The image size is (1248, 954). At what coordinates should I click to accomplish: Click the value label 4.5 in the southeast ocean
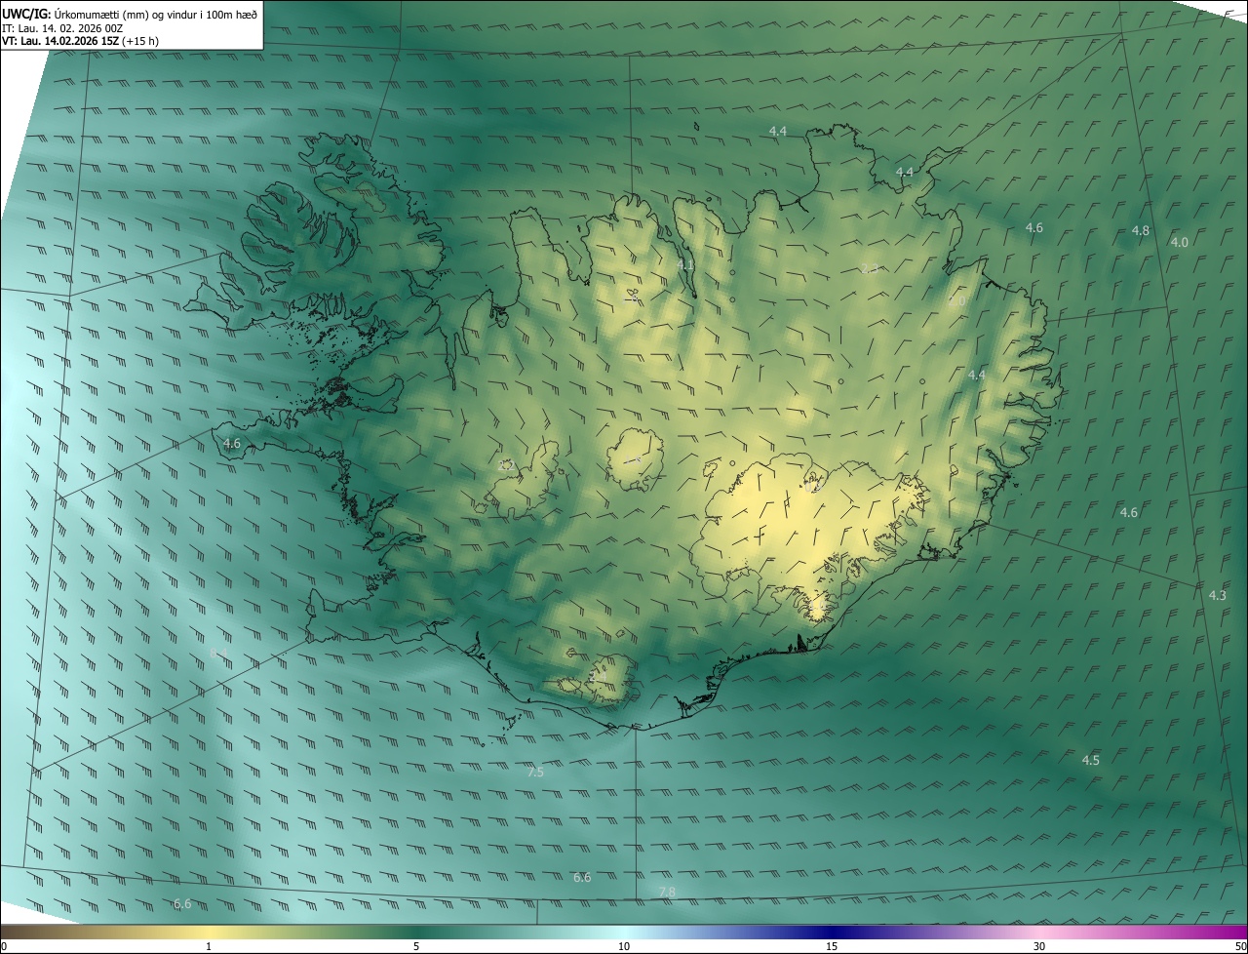click(1091, 760)
